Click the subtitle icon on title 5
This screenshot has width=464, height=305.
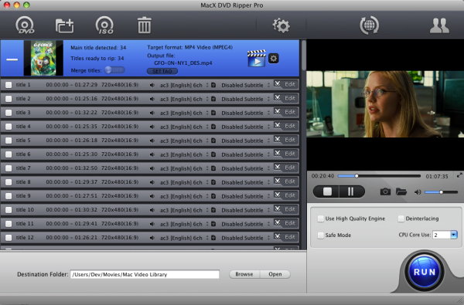(x=213, y=141)
